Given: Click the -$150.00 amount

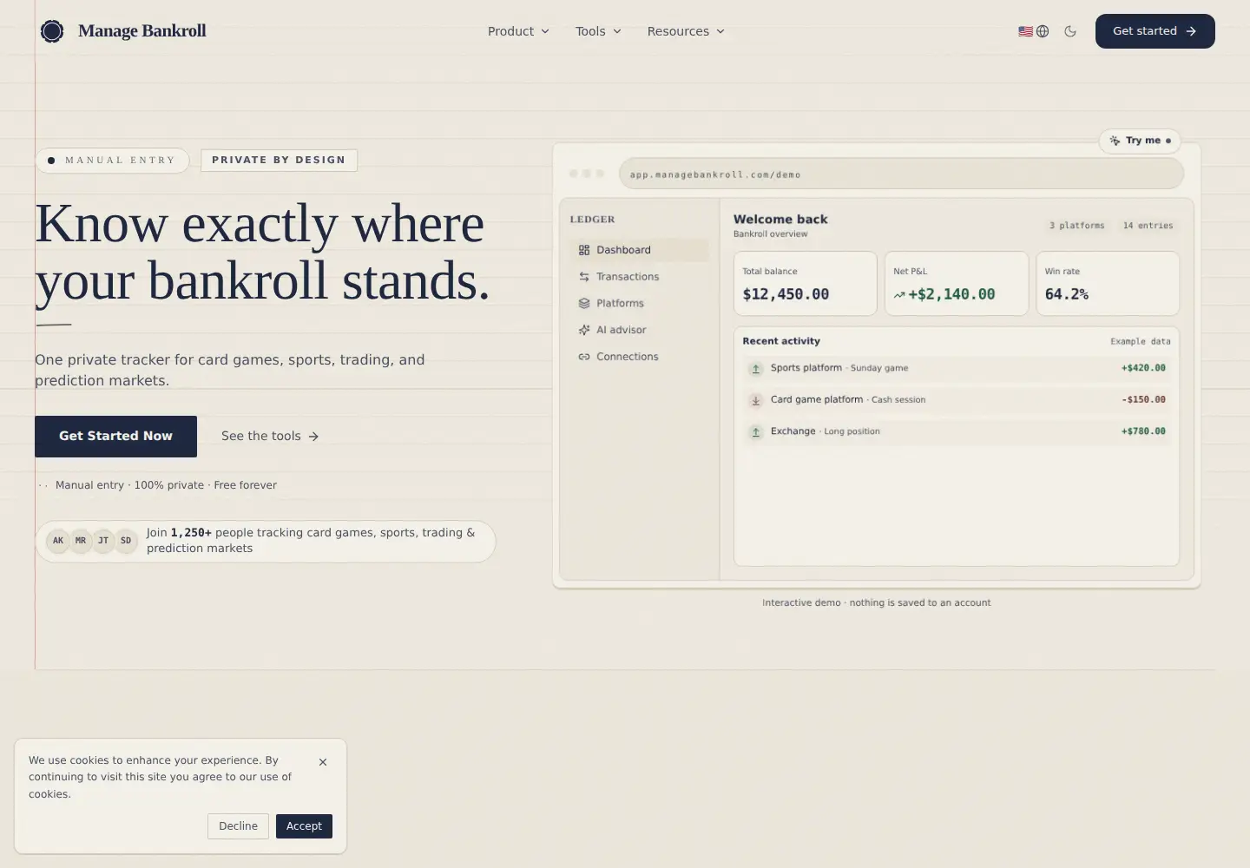Looking at the screenshot, I should coord(1143,400).
